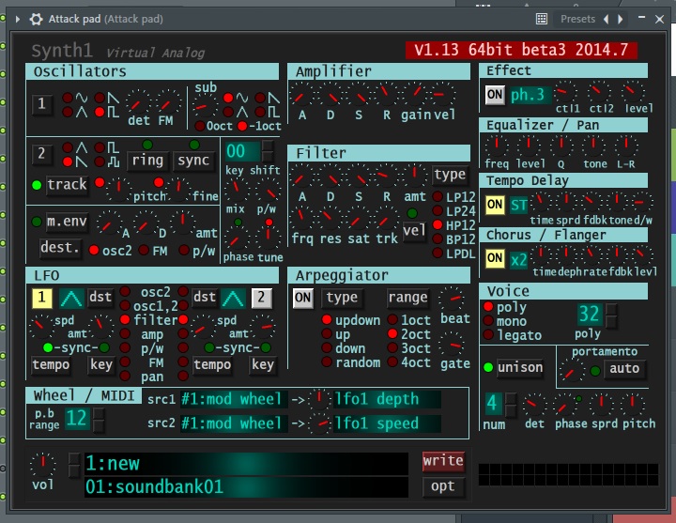Open the 1:new patch name selector
676x523 pixels.
[246, 464]
